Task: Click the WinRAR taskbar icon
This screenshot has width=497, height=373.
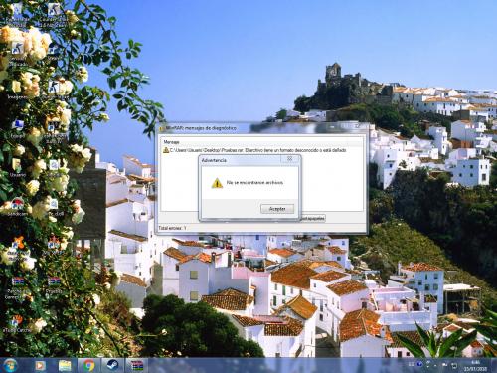Action: click(136, 365)
